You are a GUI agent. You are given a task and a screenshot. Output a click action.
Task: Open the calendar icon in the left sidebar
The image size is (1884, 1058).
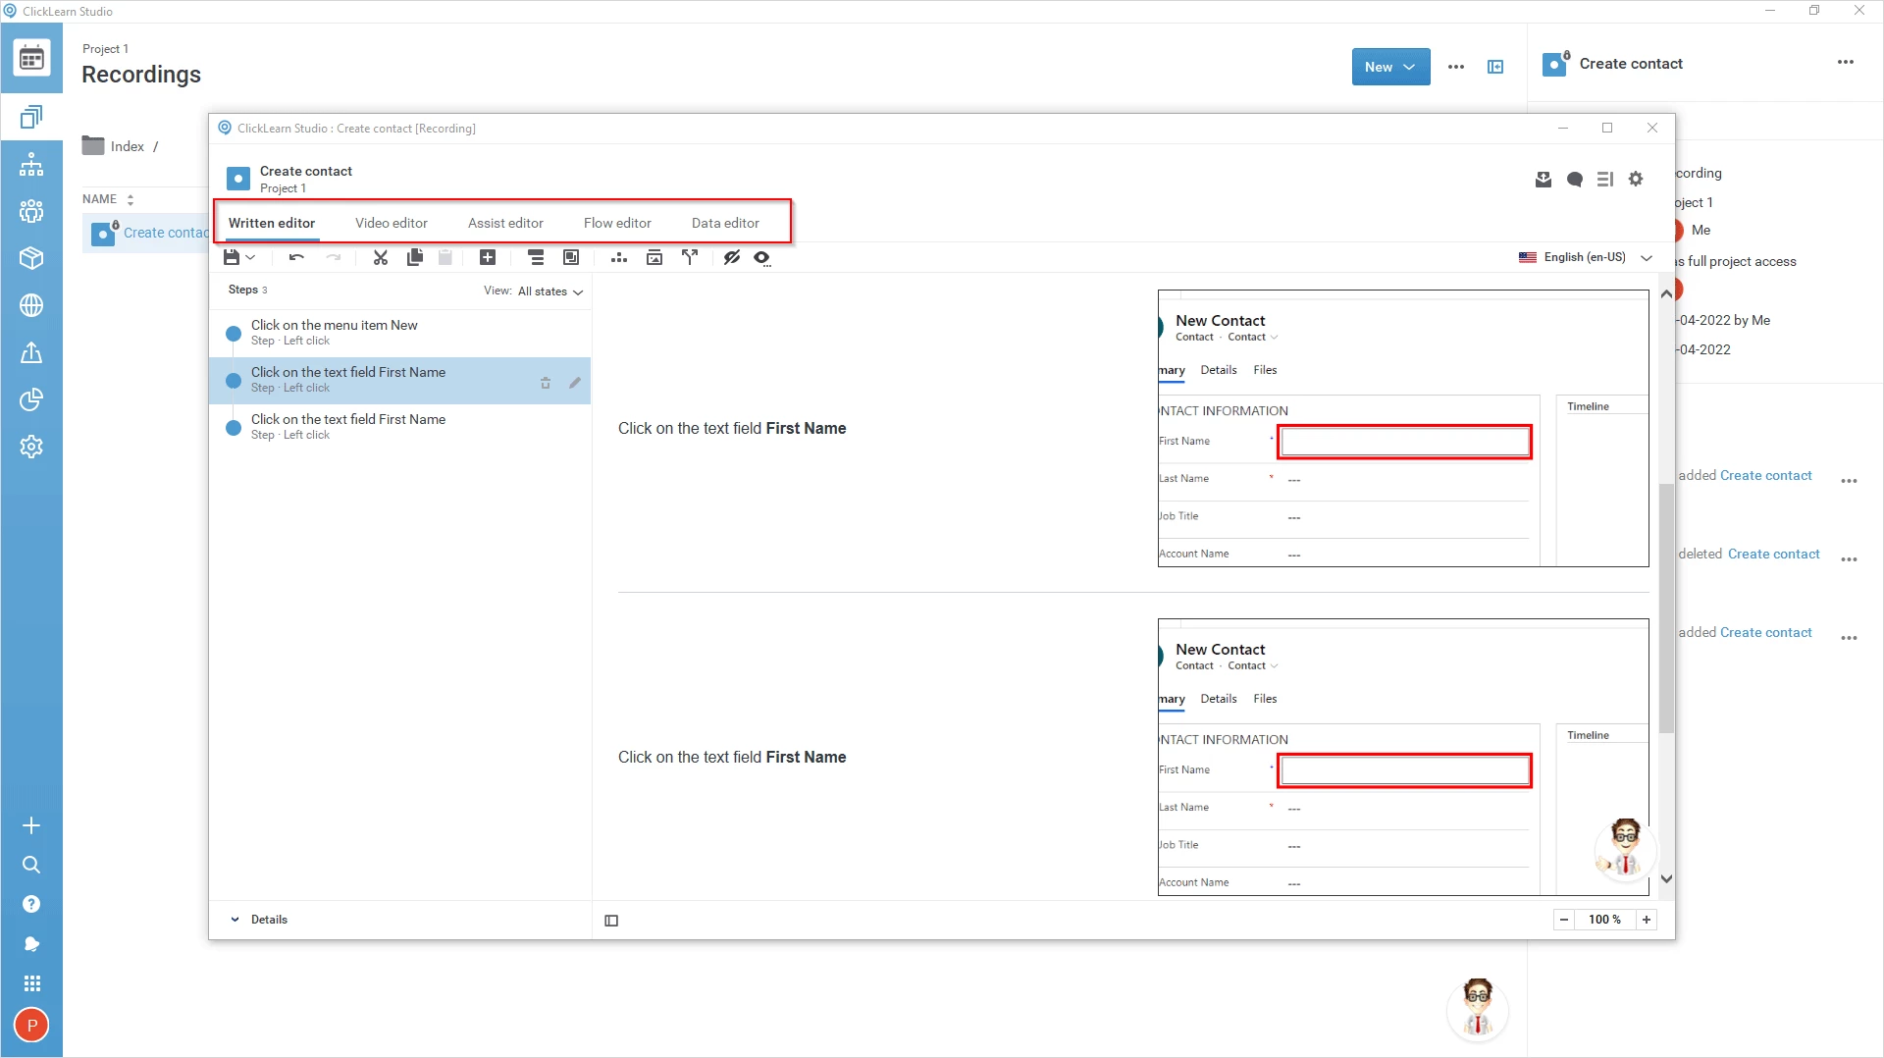click(31, 59)
